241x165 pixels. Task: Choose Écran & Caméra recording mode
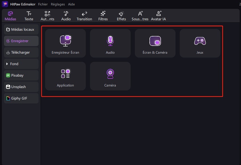[155, 43]
